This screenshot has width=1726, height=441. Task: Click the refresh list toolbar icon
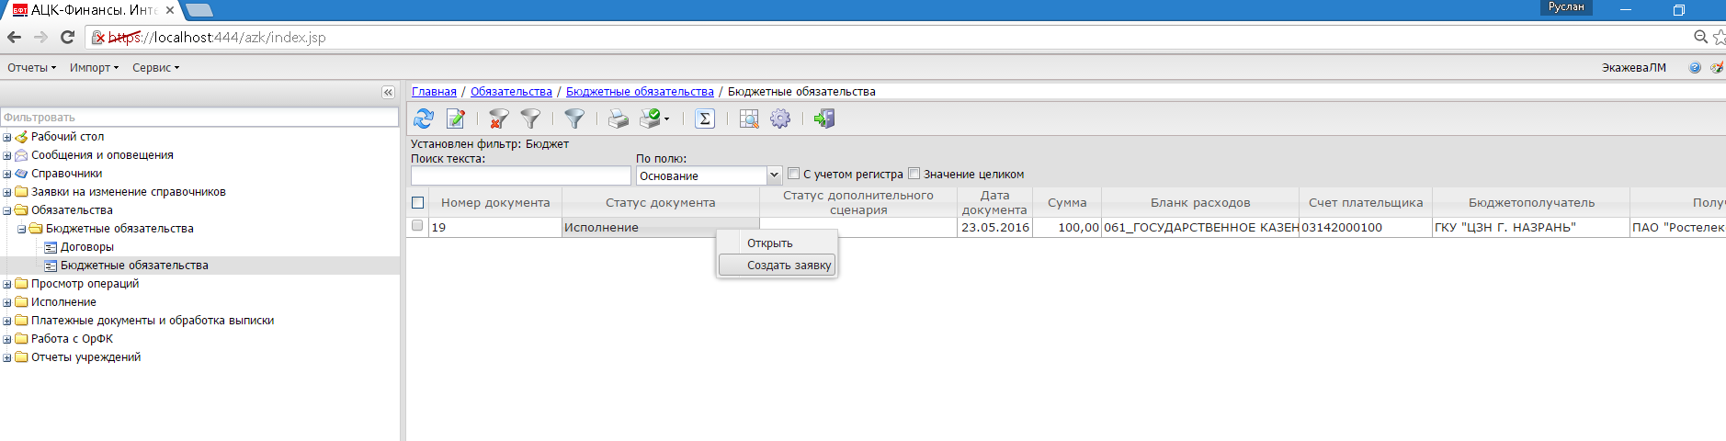[x=423, y=119]
